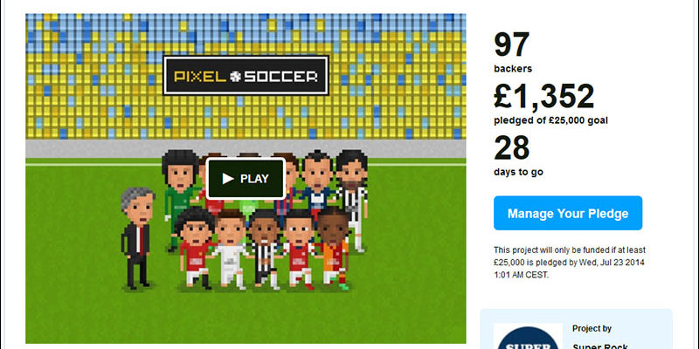Click the funding deadline notice text
699x349 pixels.
[570, 263]
